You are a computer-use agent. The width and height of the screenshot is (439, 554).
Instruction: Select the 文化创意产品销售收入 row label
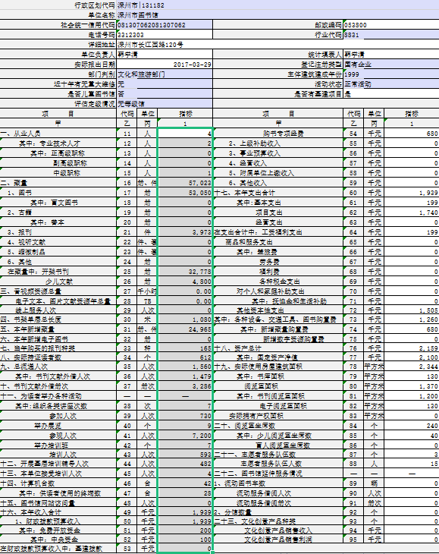tap(278, 530)
